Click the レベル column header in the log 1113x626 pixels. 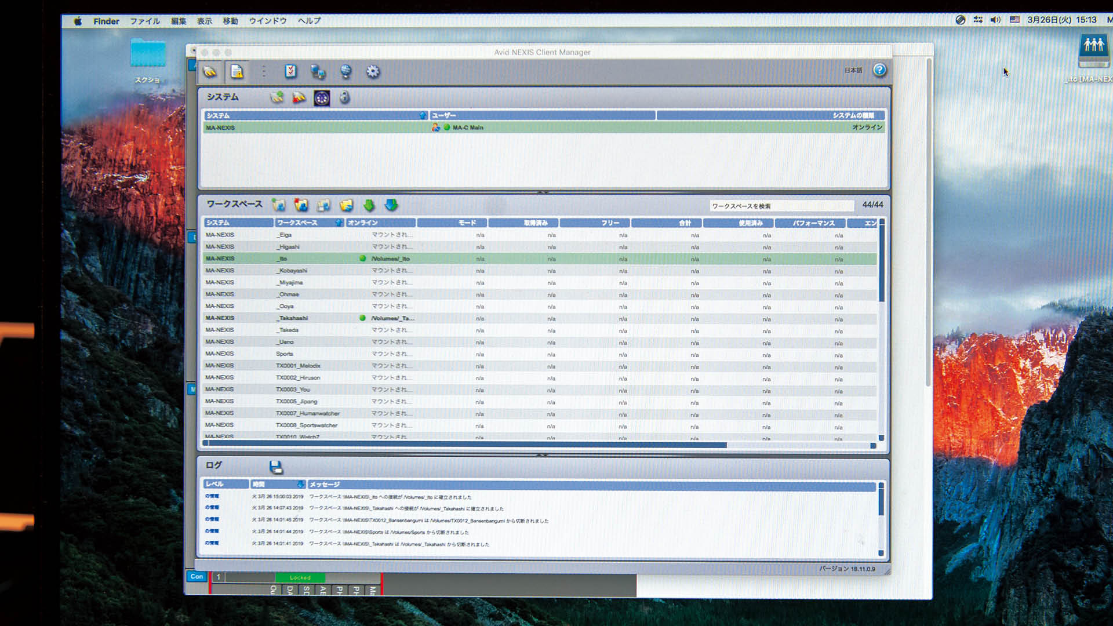tap(225, 484)
